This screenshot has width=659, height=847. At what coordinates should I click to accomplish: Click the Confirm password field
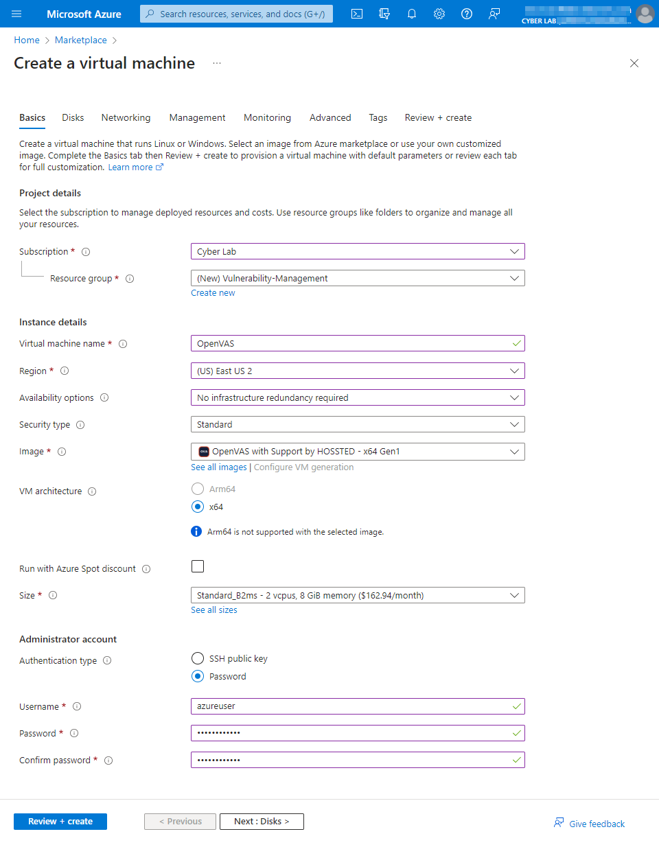click(x=358, y=760)
